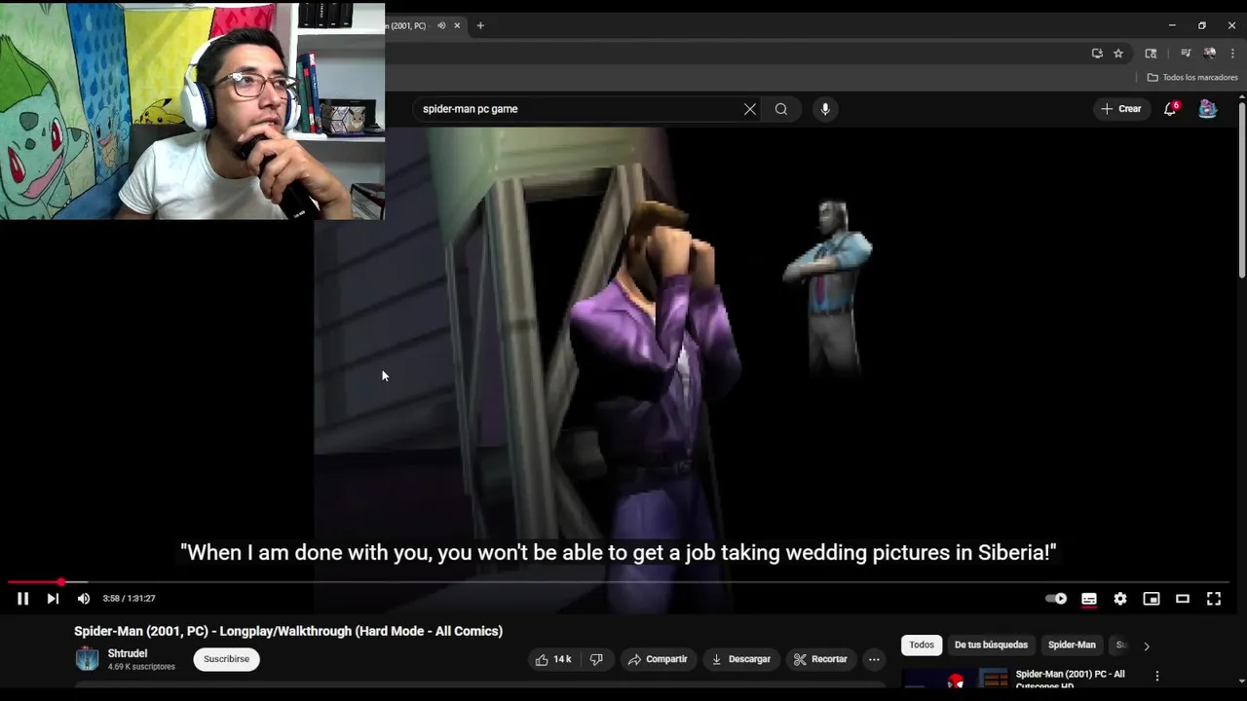Select the De tus búsquedas chip
Screen dimensions: 1247x701
[991, 645]
